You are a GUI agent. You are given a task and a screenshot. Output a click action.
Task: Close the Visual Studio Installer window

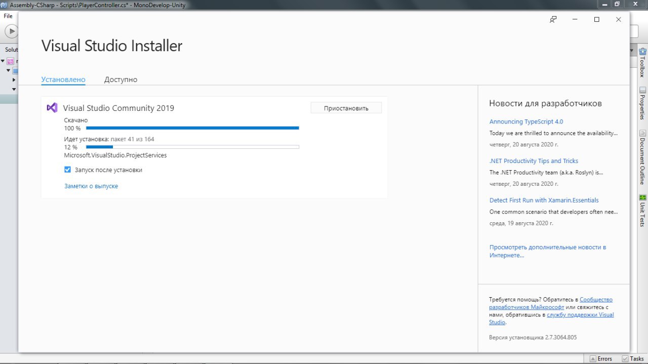tap(618, 19)
